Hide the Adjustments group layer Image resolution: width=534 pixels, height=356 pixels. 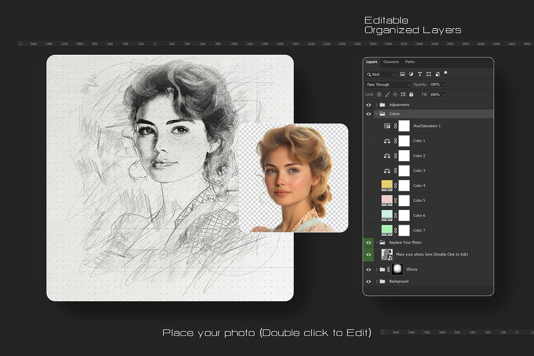point(368,105)
